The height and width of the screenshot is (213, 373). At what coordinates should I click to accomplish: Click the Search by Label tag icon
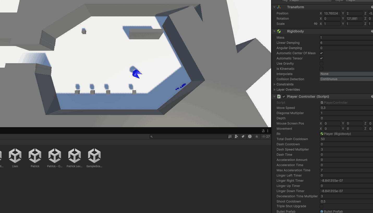coord(243,137)
